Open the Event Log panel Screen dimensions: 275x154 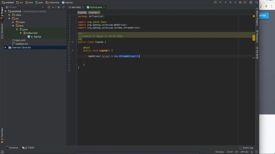coord(246,148)
